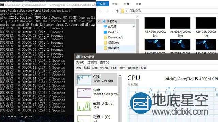Collapse the 快速访问 tree node
The width and height of the screenshot is (218, 122).
coord(99,21)
